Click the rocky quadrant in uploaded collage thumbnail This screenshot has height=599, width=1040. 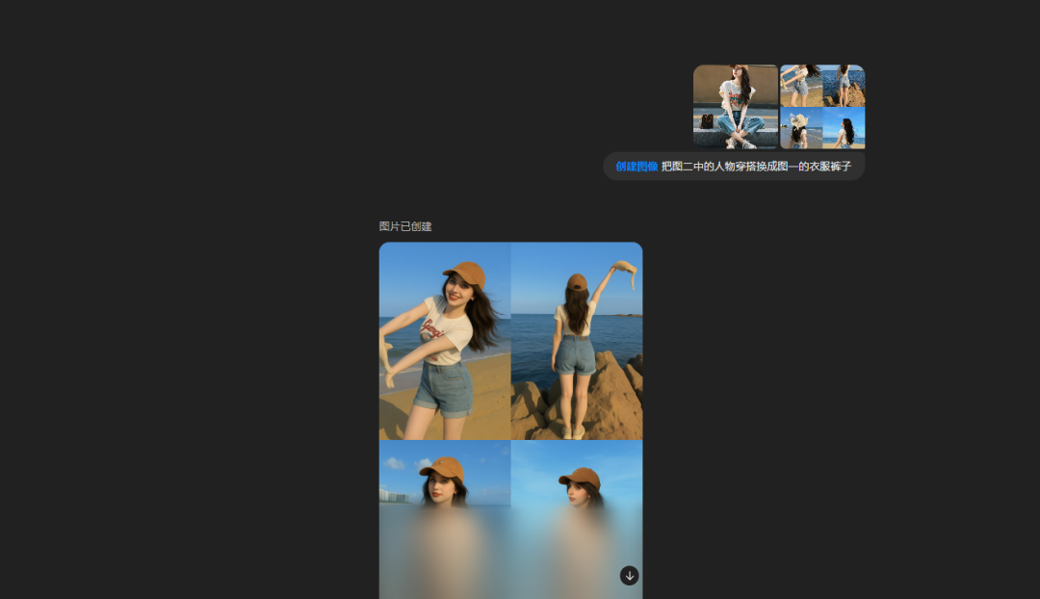click(845, 85)
